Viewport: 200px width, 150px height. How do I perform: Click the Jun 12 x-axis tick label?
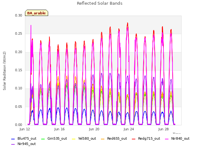coord(25,129)
